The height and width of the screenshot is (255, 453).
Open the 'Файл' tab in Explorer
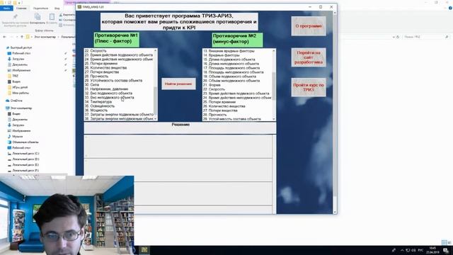(6, 8)
